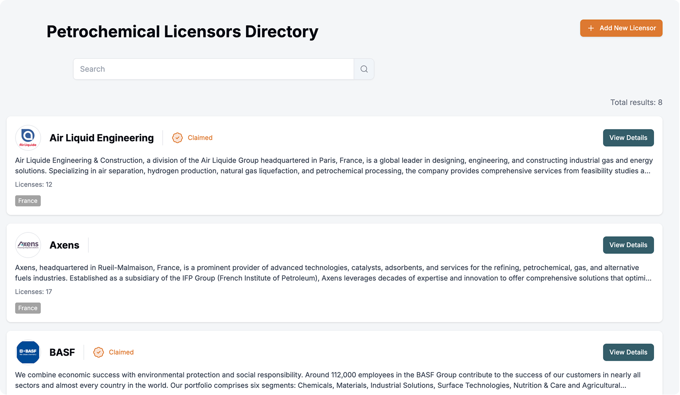Click the BASF logo icon
The height and width of the screenshot is (395, 680).
(28, 352)
